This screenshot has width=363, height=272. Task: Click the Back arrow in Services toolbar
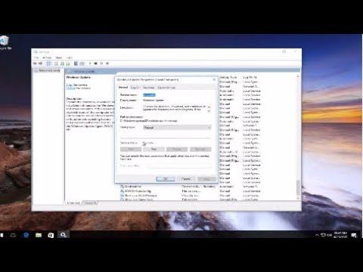[35, 63]
